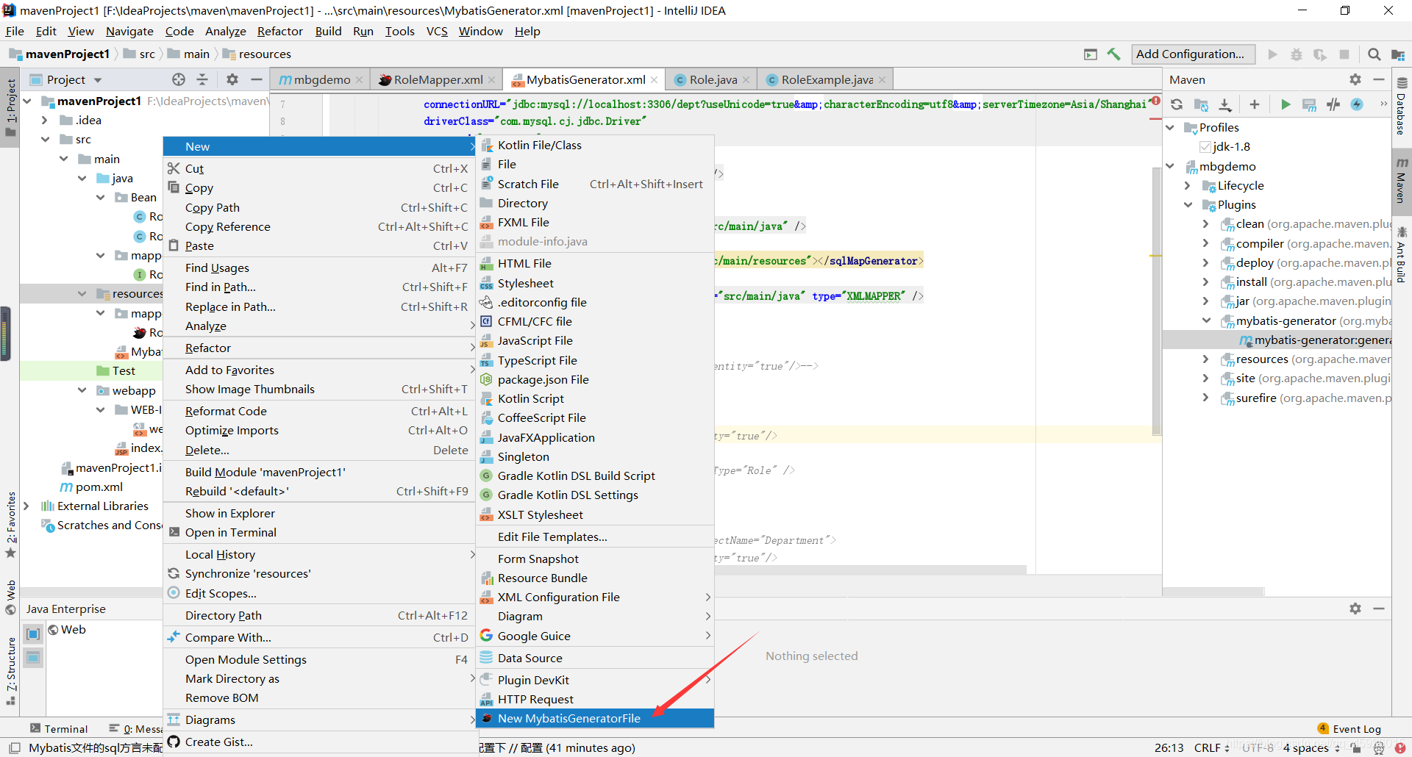
Task: Switch to RoleMapper.xml editor tab
Action: pyautogui.click(x=437, y=79)
